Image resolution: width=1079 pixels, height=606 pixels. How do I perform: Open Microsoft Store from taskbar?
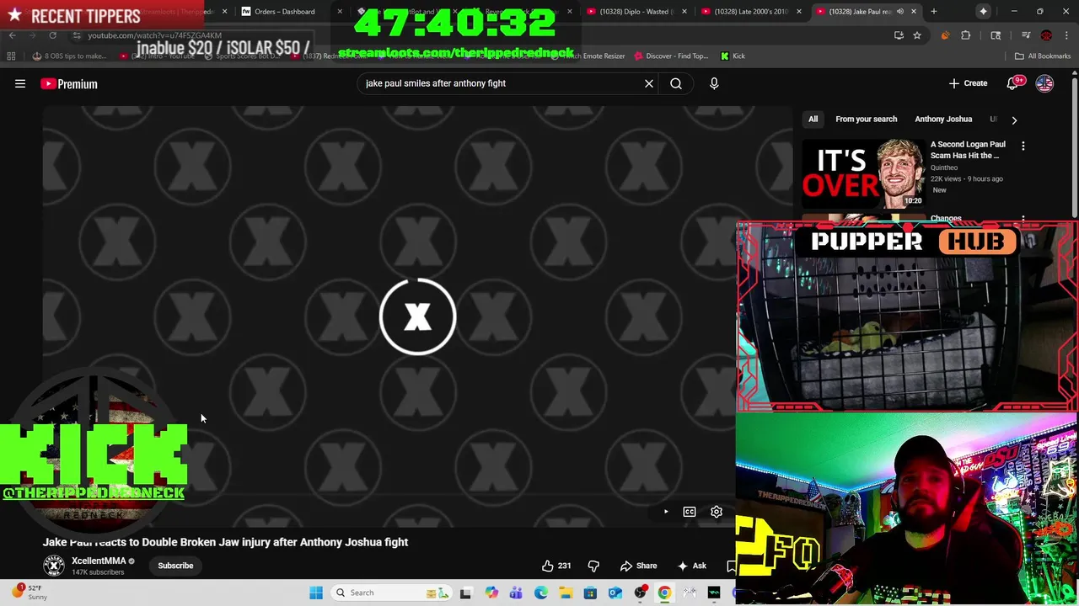[590, 593]
